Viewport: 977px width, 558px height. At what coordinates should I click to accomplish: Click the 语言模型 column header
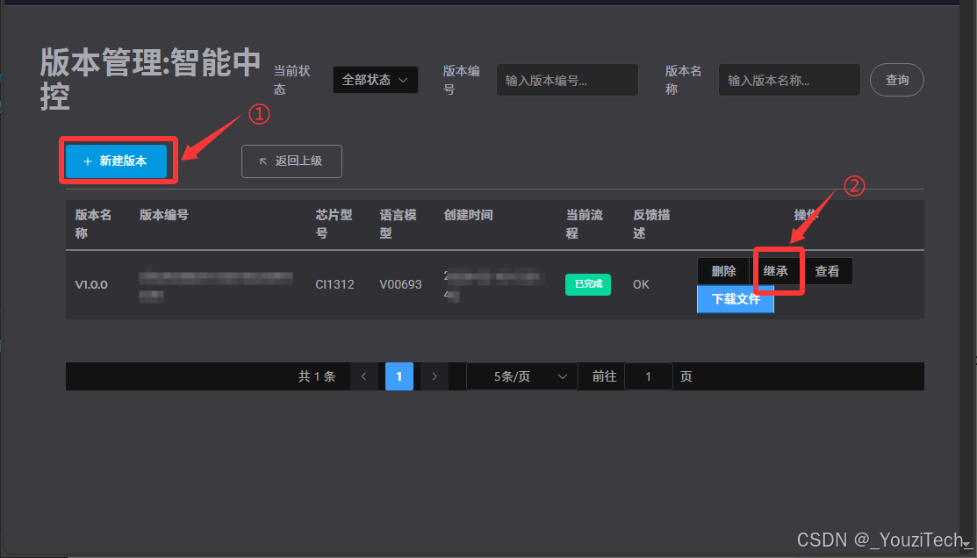[x=399, y=224]
